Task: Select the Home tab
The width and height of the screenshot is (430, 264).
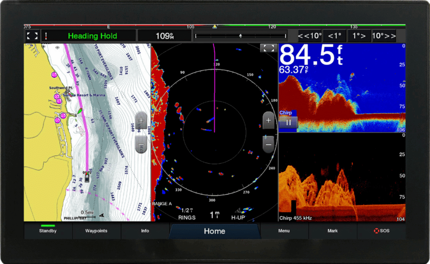Action: click(214, 231)
